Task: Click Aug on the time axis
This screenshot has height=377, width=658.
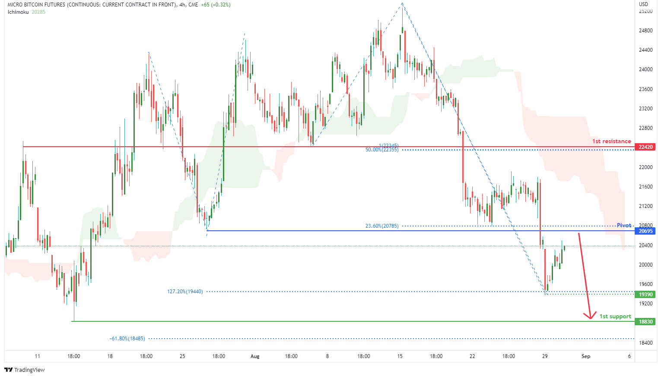Action: [x=255, y=356]
